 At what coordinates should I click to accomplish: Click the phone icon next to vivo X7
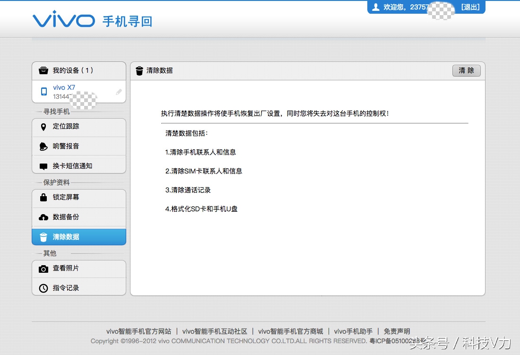click(x=43, y=92)
